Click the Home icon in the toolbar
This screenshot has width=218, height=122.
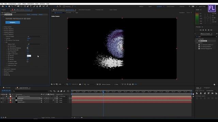tap(3, 6)
